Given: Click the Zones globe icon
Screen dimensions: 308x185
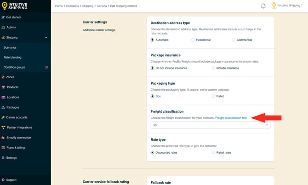Looking at the screenshot, I should tap(3, 77).
